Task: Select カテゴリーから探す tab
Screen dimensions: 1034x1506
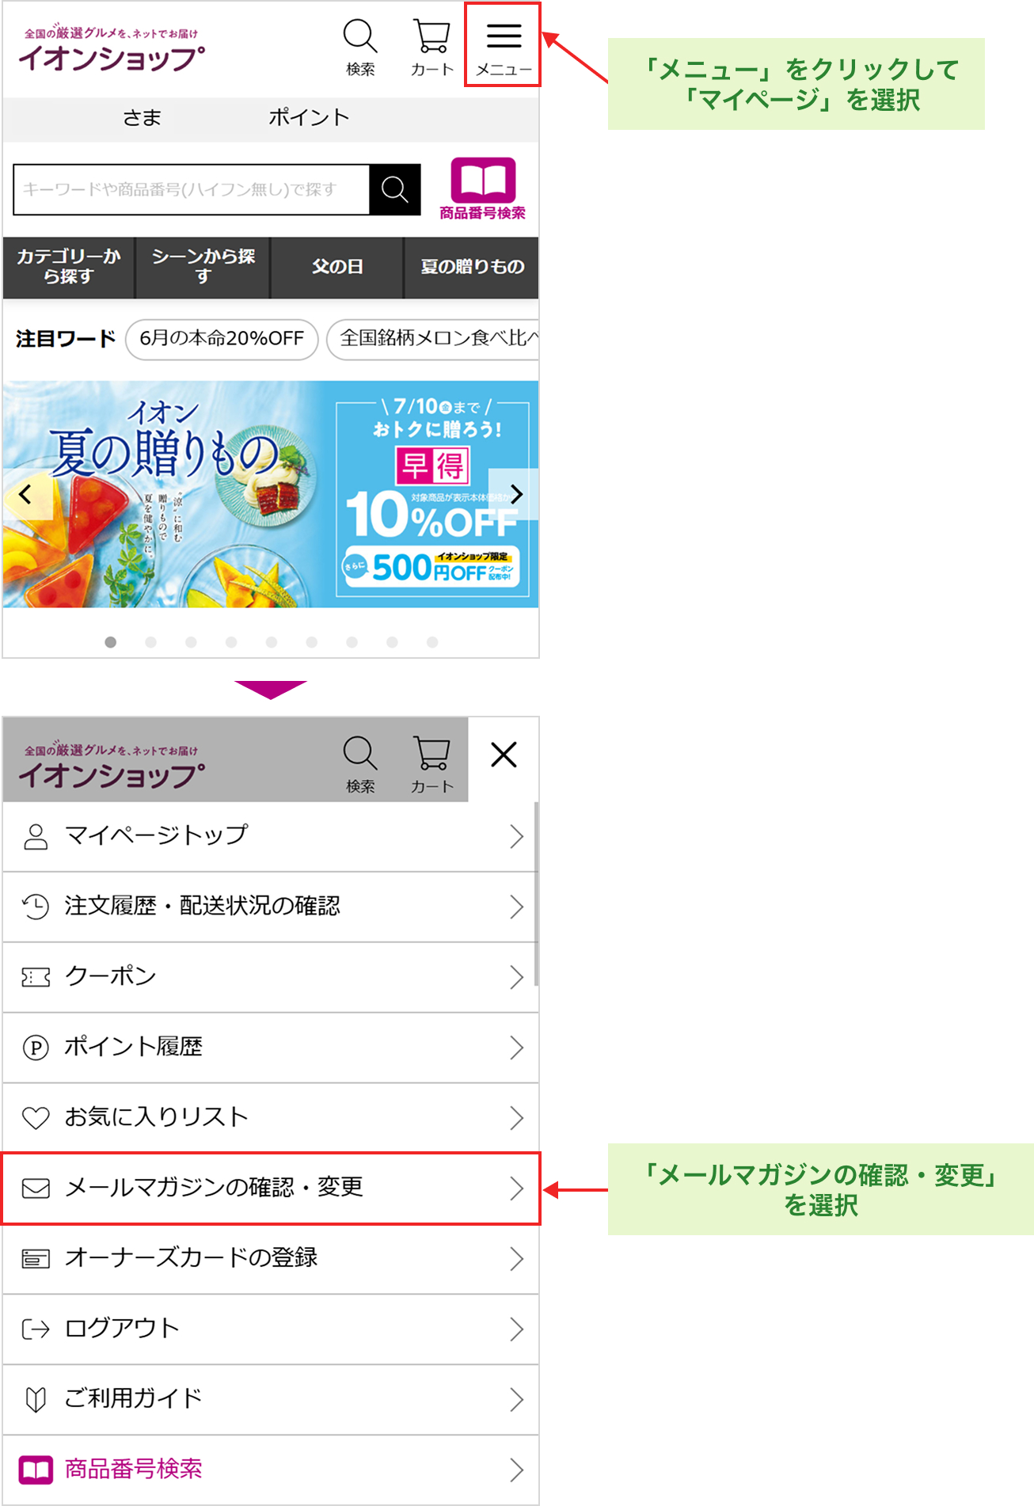Action: [x=69, y=267]
